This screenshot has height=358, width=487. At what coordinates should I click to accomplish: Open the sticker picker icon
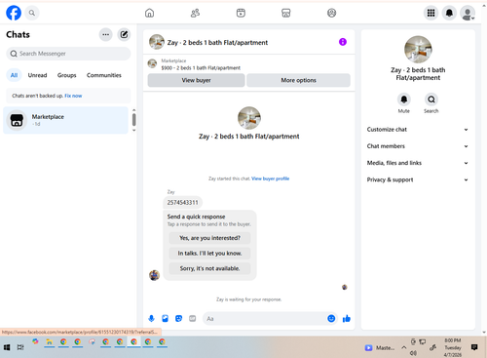click(x=178, y=318)
